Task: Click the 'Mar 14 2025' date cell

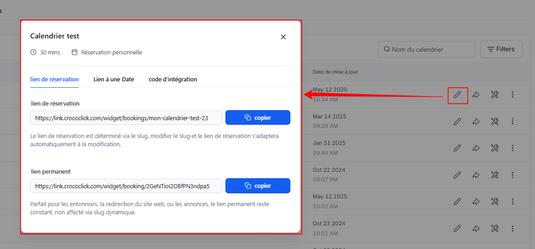Action: point(330,117)
